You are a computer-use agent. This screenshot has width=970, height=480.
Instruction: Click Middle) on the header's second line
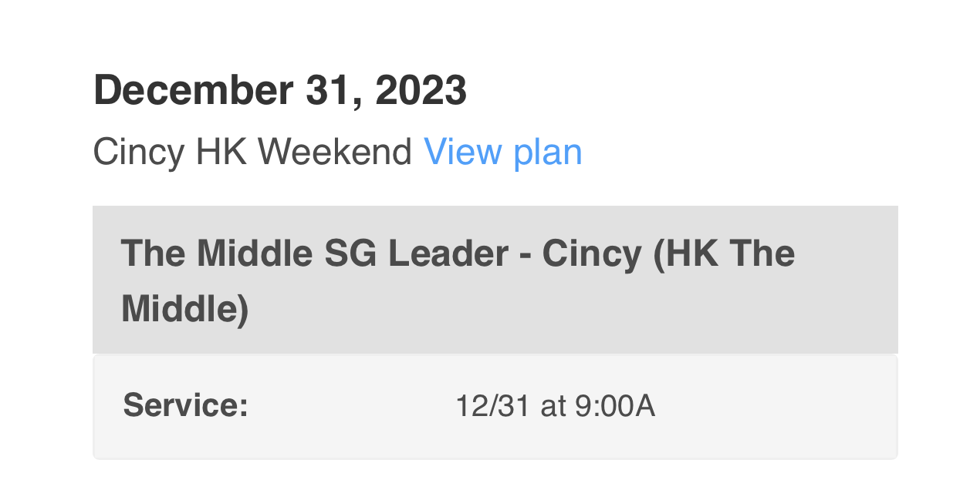(185, 310)
